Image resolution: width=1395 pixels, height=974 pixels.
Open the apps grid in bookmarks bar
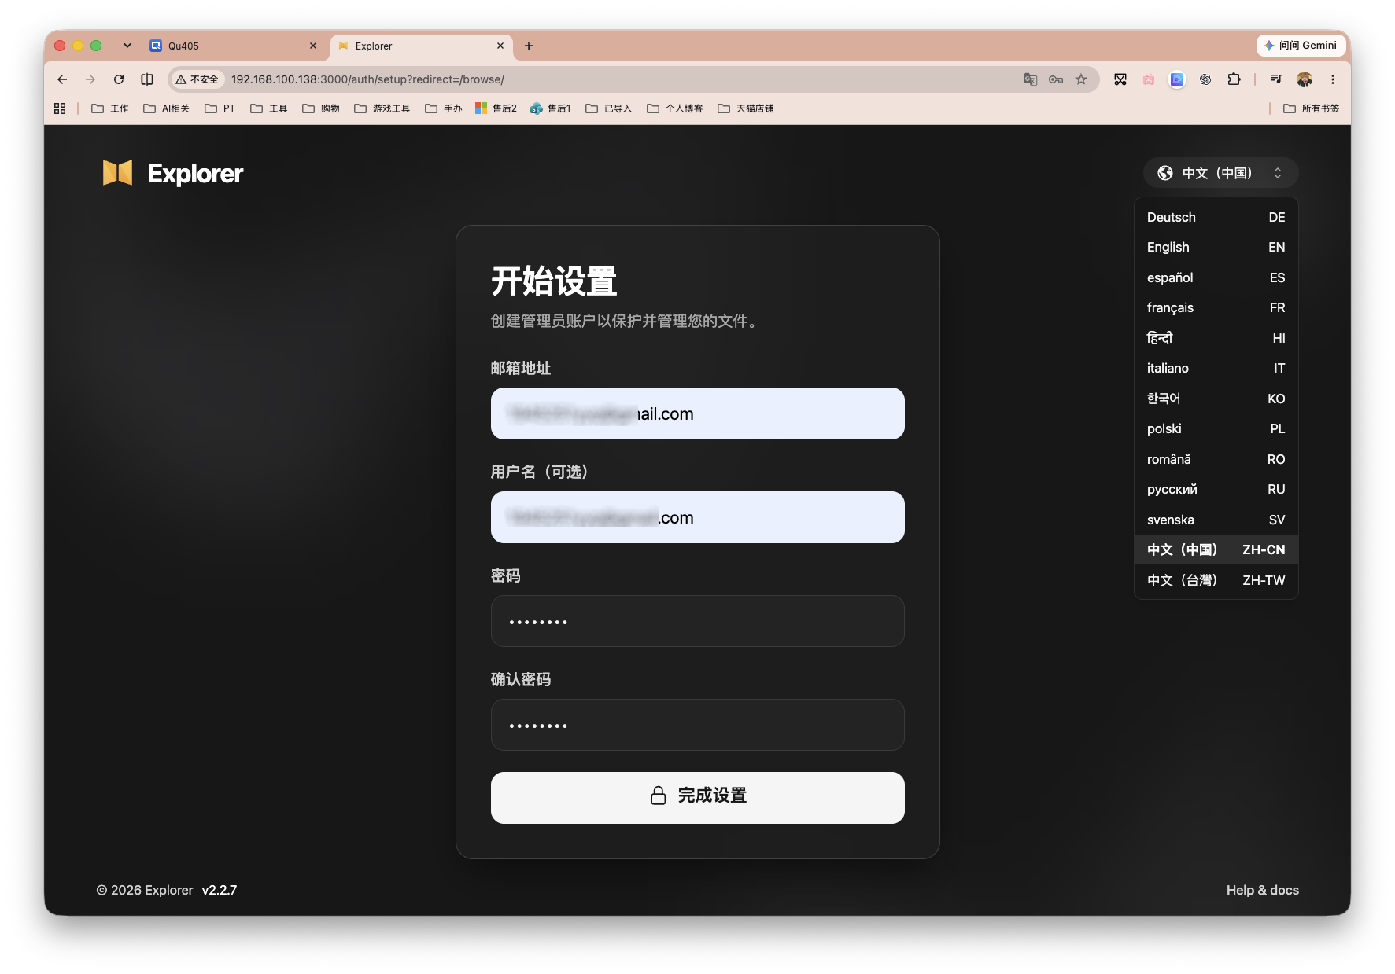point(60,108)
